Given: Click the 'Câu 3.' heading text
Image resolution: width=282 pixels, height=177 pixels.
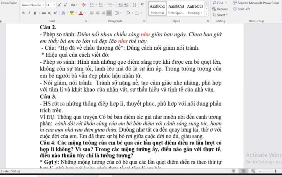Looking at the screenshot, I should click(x=48, y=97).
